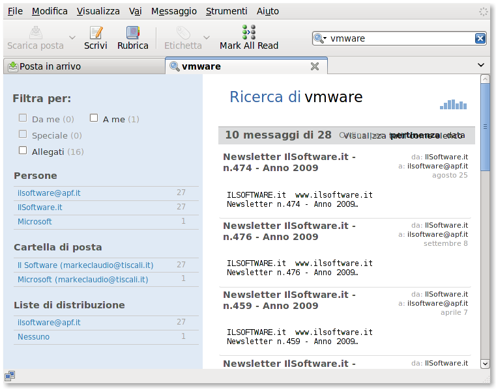Open the Modifica menu
Screen dimensions: 496x389
click(x=50, y=11)
